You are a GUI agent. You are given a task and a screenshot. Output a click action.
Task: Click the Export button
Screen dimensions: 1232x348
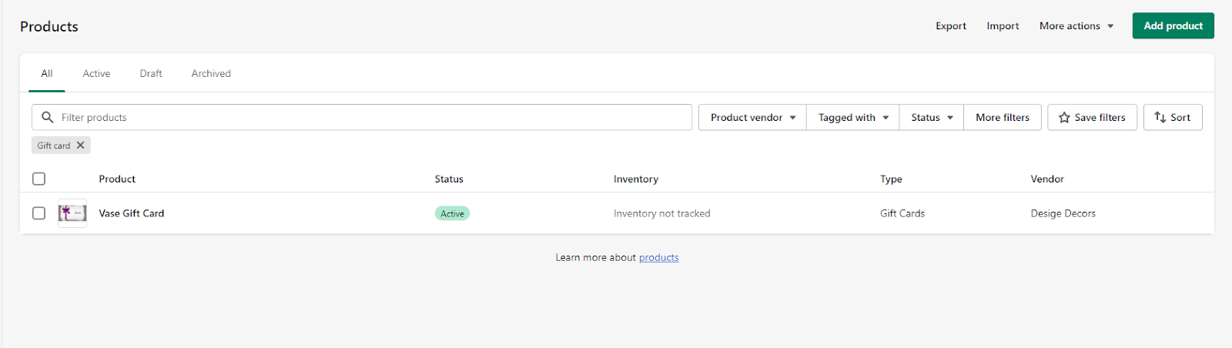[951, 26]
